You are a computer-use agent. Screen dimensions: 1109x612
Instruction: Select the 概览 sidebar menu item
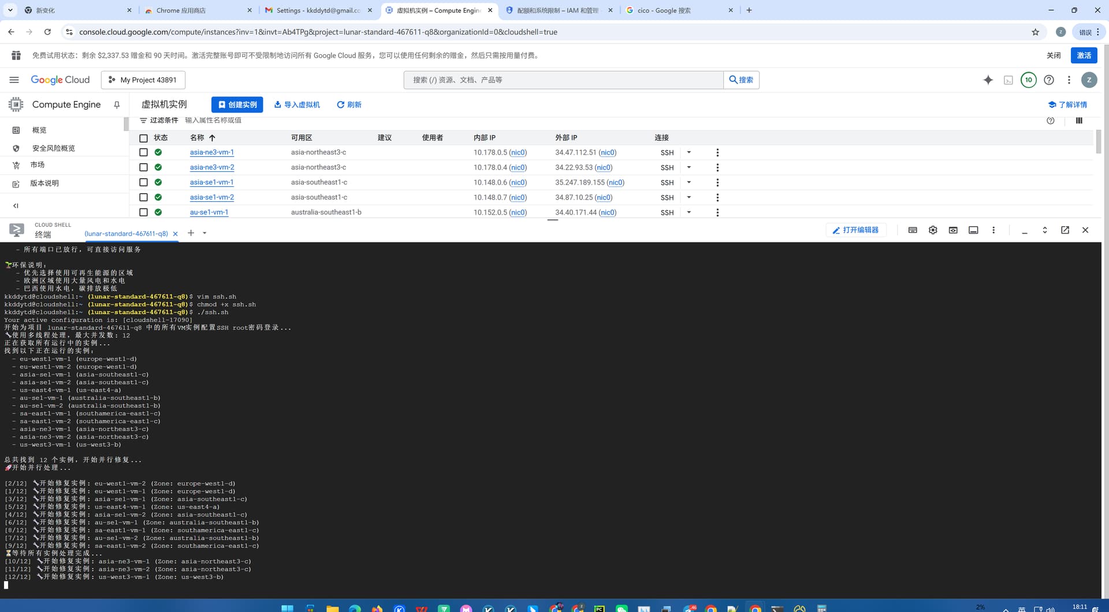click(x=39, y=130)
